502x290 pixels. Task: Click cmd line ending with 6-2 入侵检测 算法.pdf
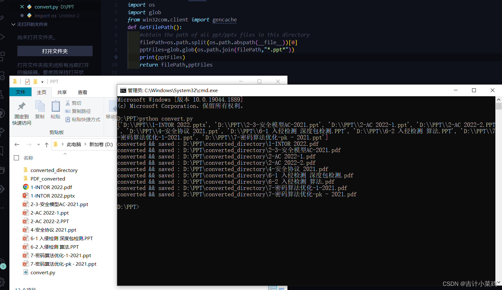(x=226, y=182)
